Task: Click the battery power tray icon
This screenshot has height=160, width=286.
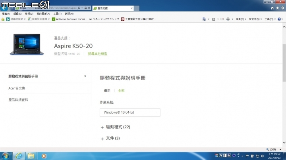Action: point(252,156)
